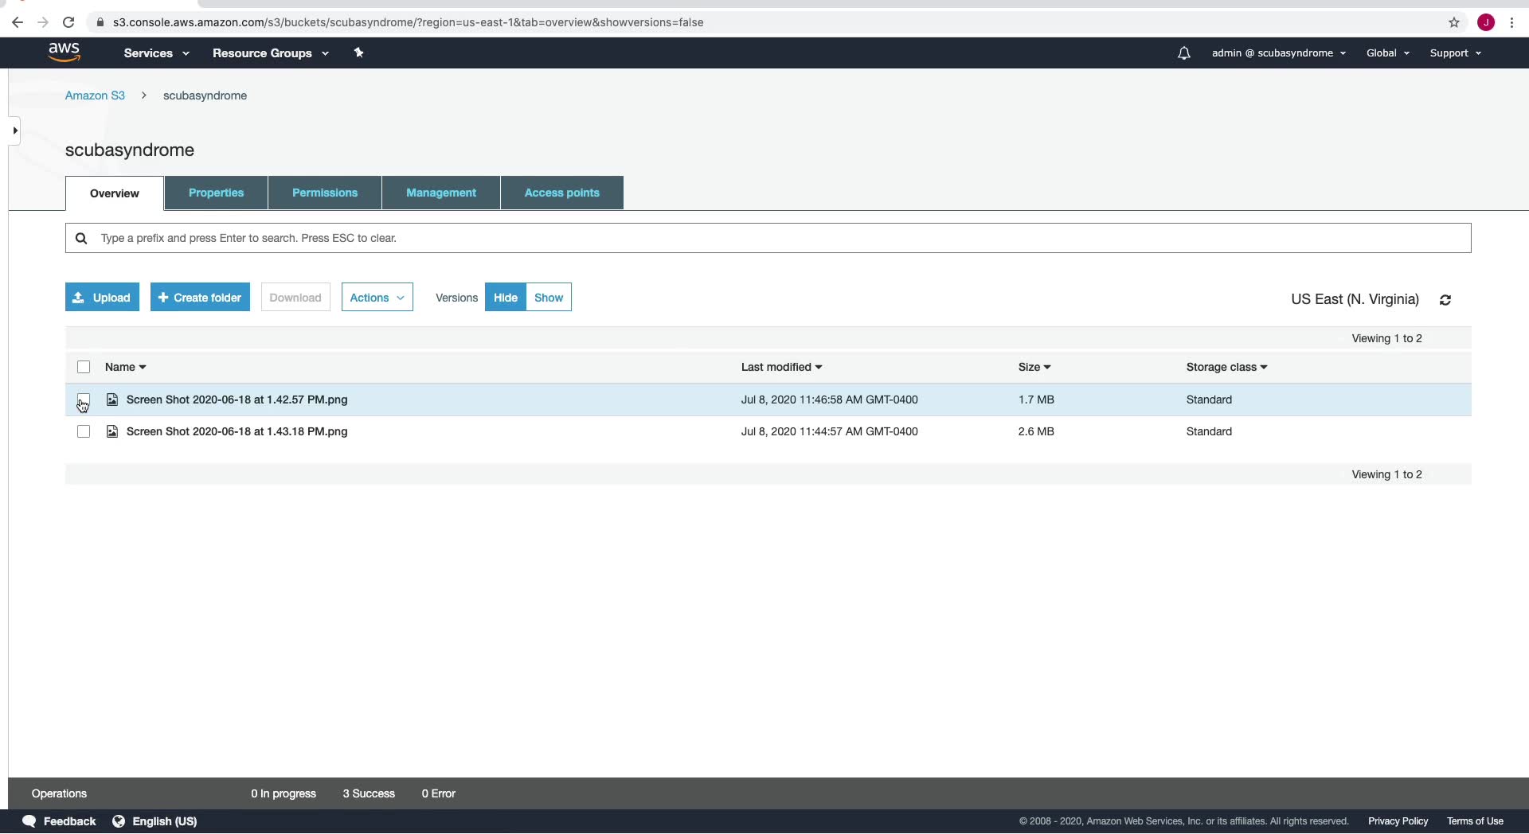Set Versions toggle to Hide
The height and width of the screenshot is (834, 1529).
(x=505, y=298)
